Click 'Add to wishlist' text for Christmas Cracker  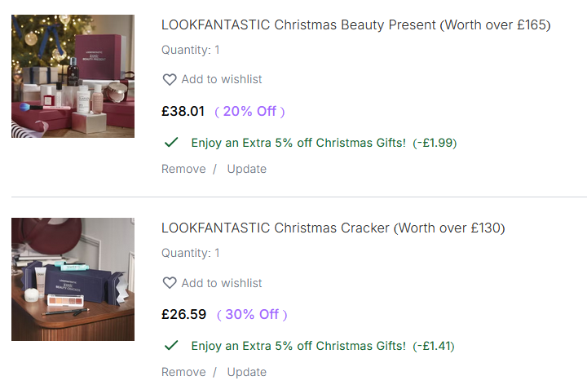[222, 283]
